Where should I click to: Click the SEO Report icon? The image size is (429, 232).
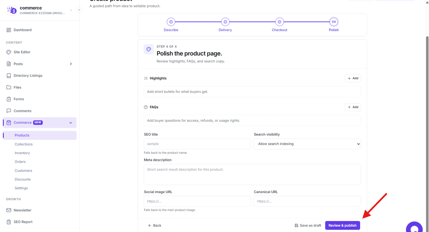(x=9, y=222)
